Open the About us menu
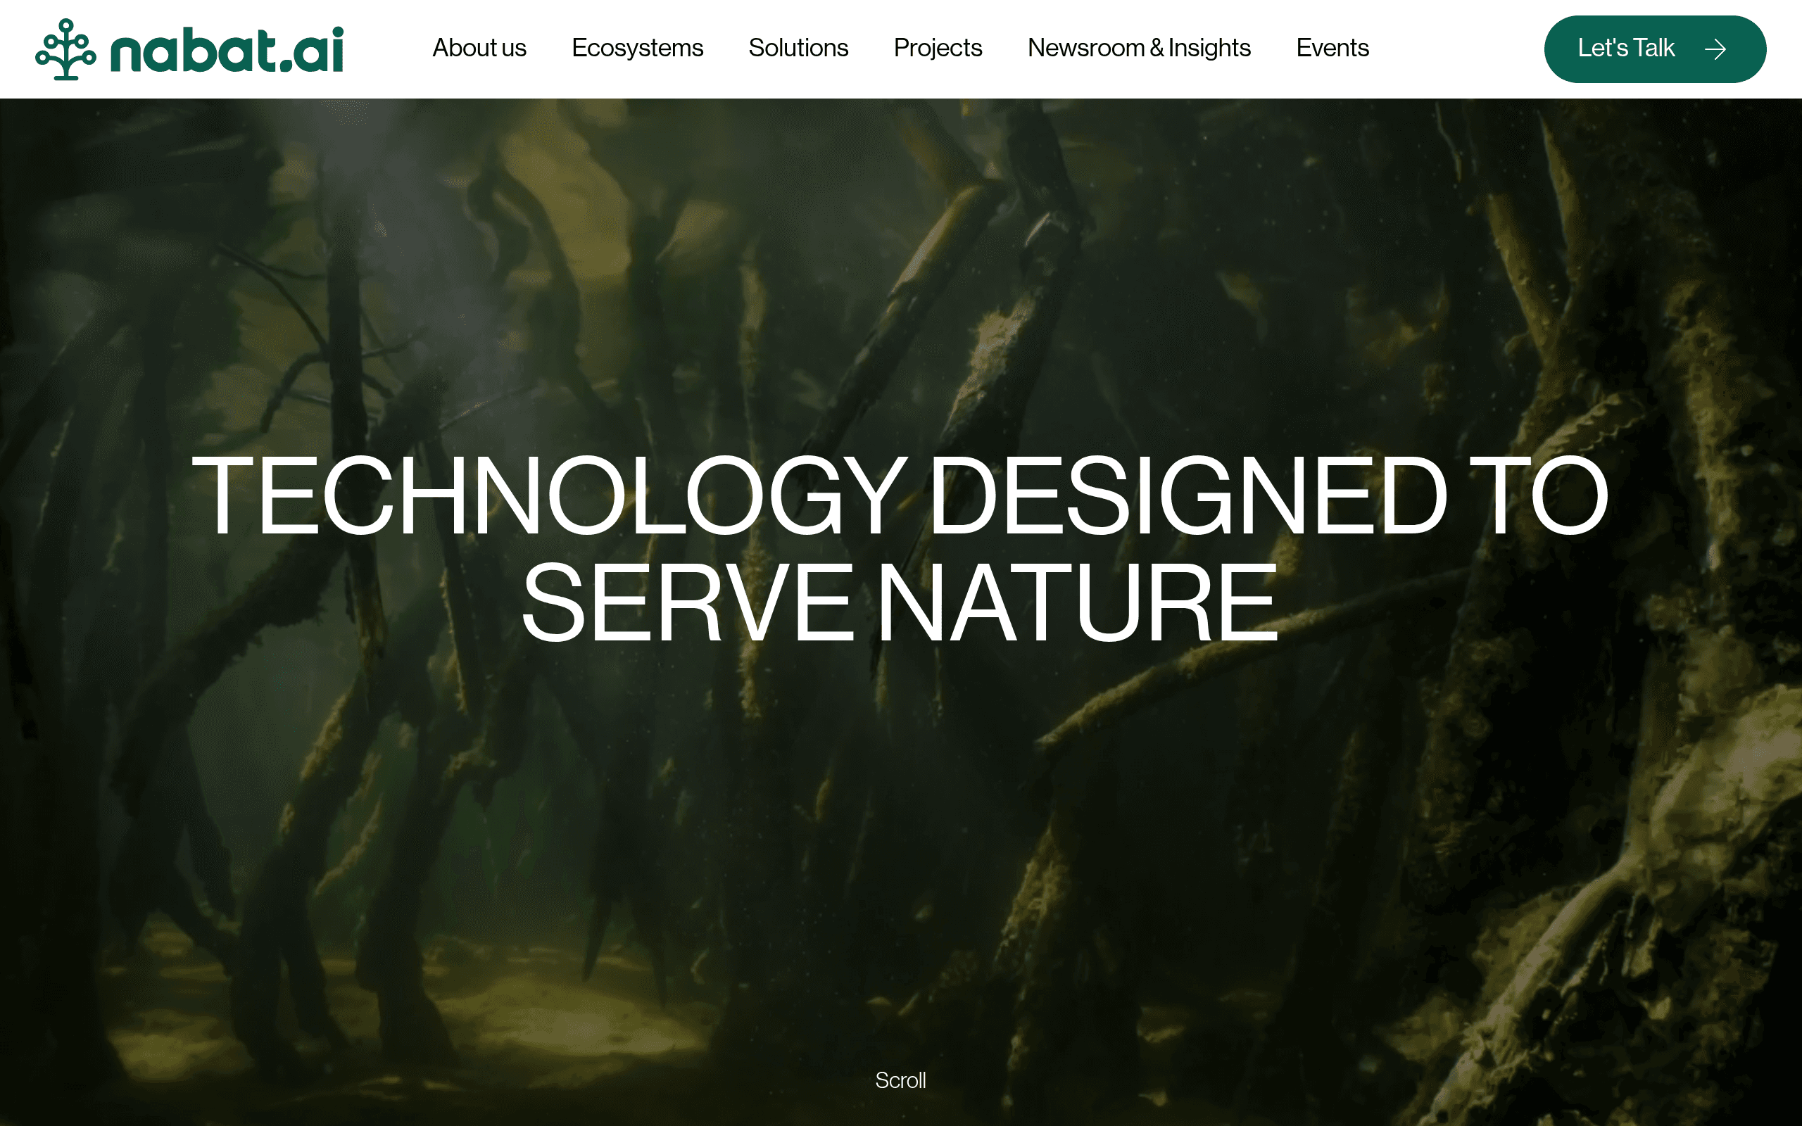The height and width of the screenshot is (1126, 1802). [x=479, y=48]
